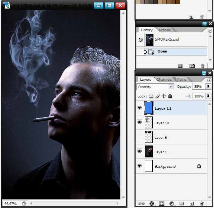Hide Layer 10 using its eye icon
The width and height of the screenshot is (214, 208).
click(139, 122)
